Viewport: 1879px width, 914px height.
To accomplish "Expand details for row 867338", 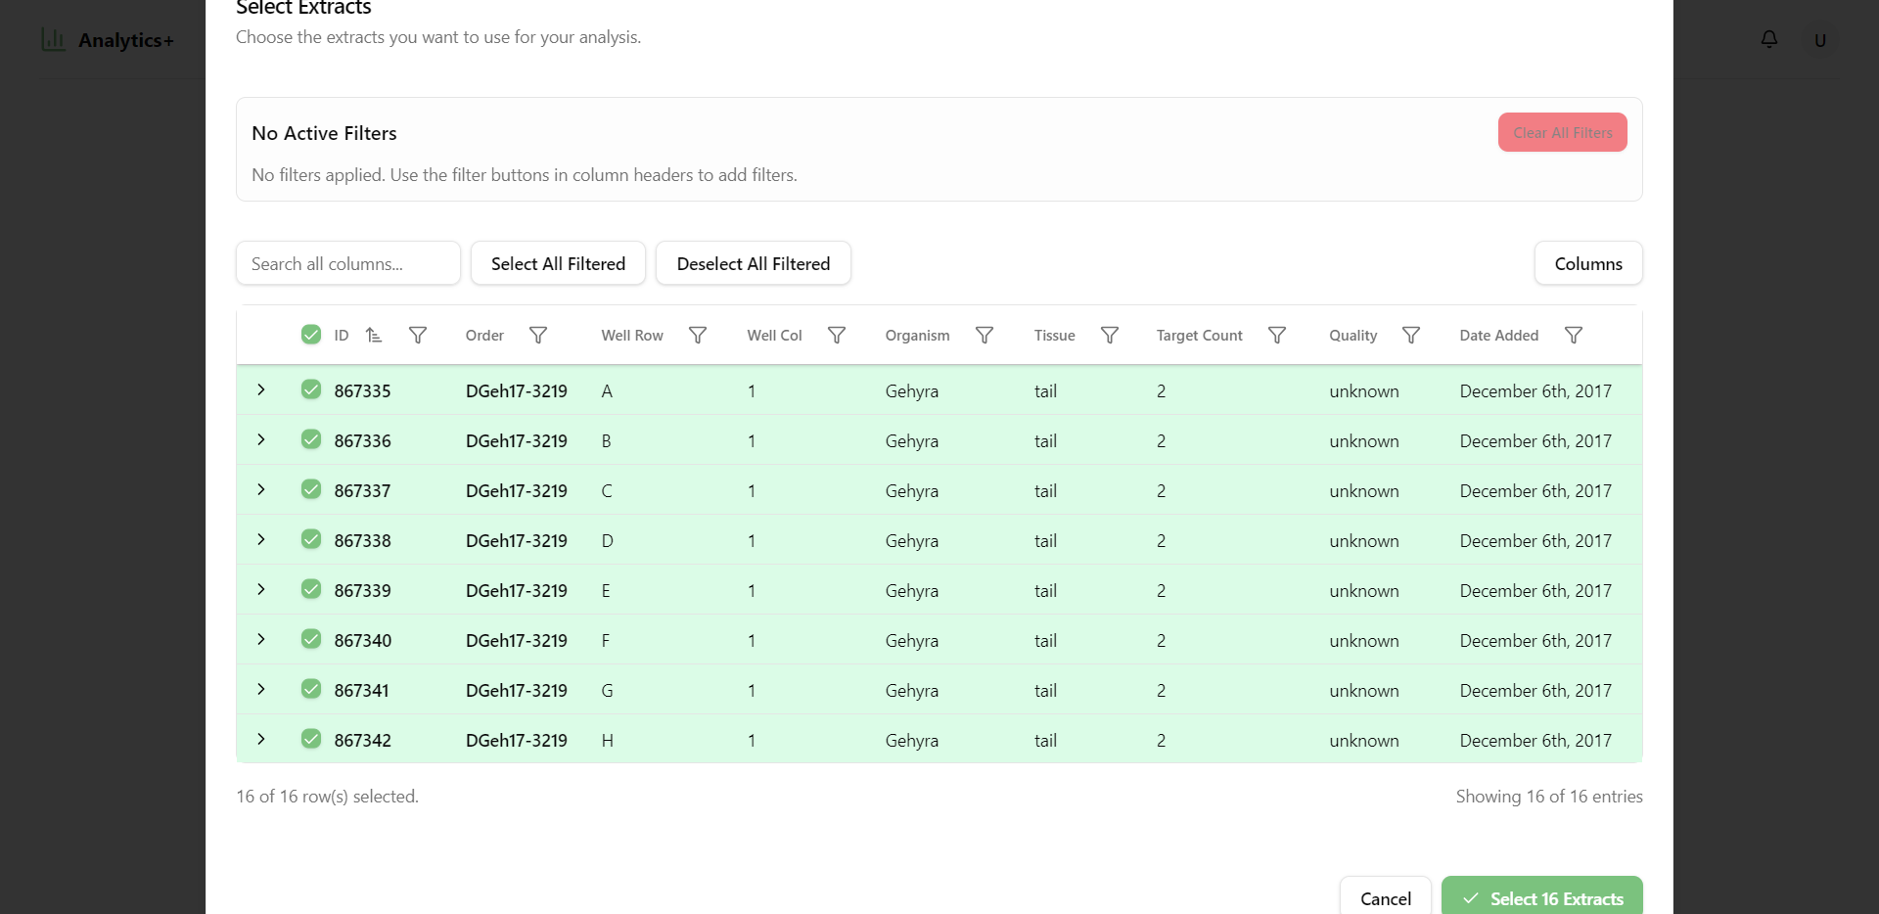I will pyautogui.click(x=261, y=539).
